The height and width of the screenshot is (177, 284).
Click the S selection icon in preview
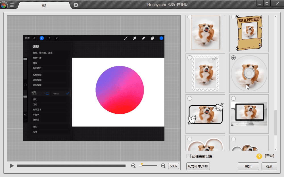(x=49, y=38)
